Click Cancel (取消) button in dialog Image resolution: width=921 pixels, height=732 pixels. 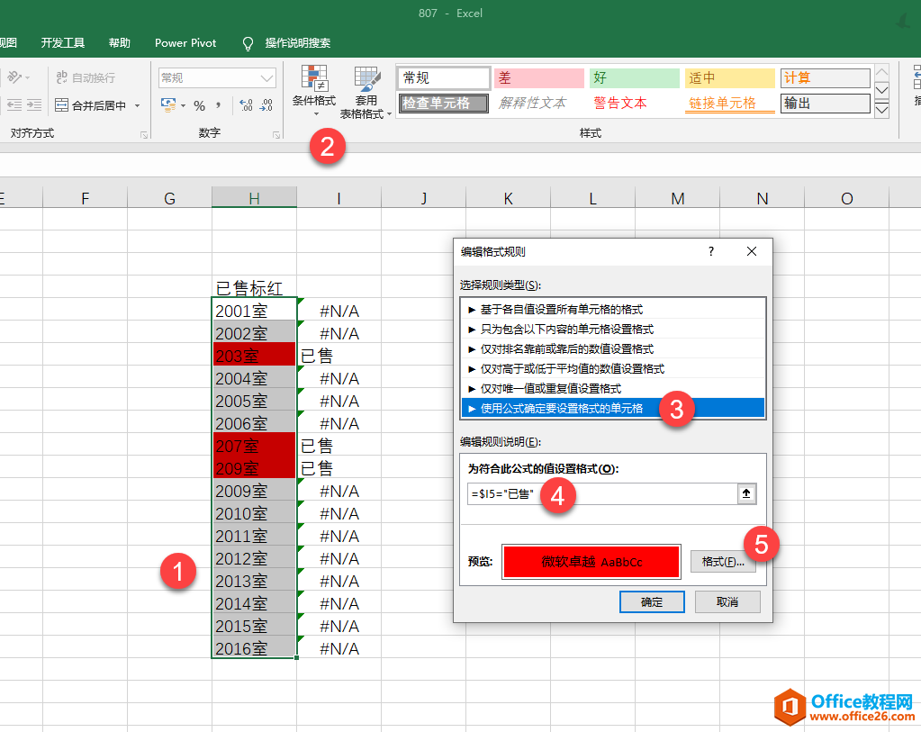pos(727,601)
